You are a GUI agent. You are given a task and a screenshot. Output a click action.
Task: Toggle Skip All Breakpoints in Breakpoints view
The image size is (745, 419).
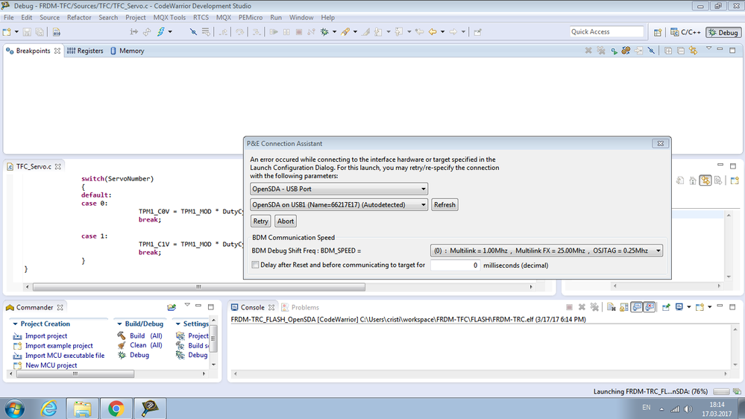click(651, 51)
